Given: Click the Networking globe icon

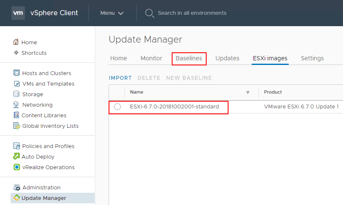Looking at the screenshot, I should coord(16,105).
